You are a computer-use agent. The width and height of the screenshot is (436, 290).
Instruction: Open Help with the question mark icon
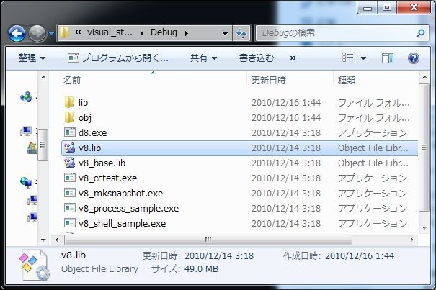coord(414,58)
